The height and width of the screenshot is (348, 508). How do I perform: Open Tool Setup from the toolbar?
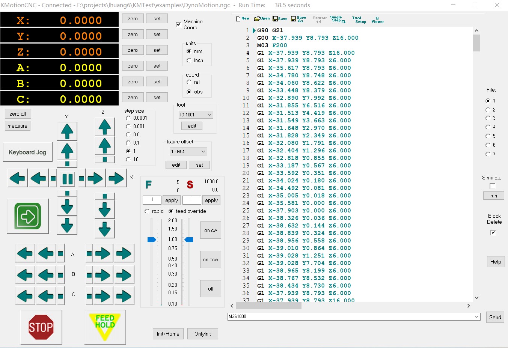[359, 20]
